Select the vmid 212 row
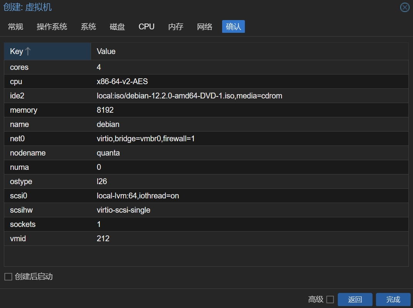The height and width of the screenshot is (308, 413). point(206,239)
